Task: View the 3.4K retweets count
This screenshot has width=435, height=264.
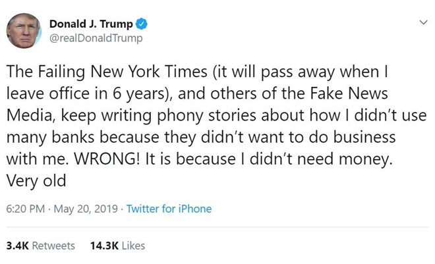Action: [x=16, y=246]
